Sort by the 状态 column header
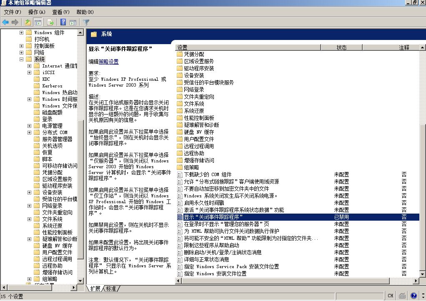The width and height of the screenshot is (426, 301). 341,47
